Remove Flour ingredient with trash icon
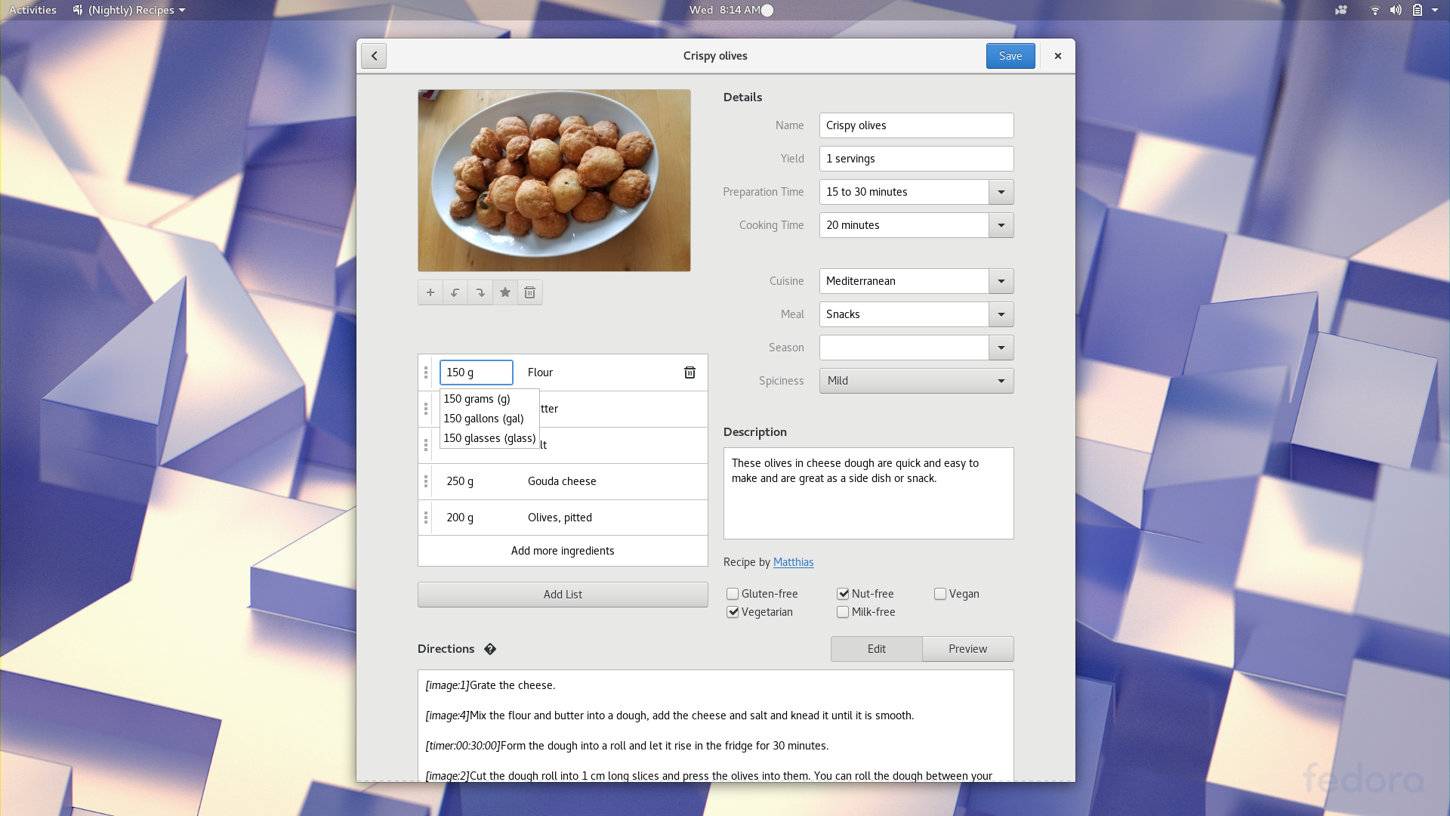1450x816 pixels. 690,372
